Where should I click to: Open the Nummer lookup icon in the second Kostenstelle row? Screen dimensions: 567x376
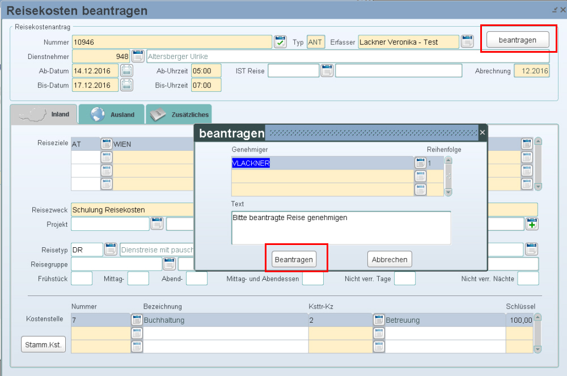coord(137,333)
